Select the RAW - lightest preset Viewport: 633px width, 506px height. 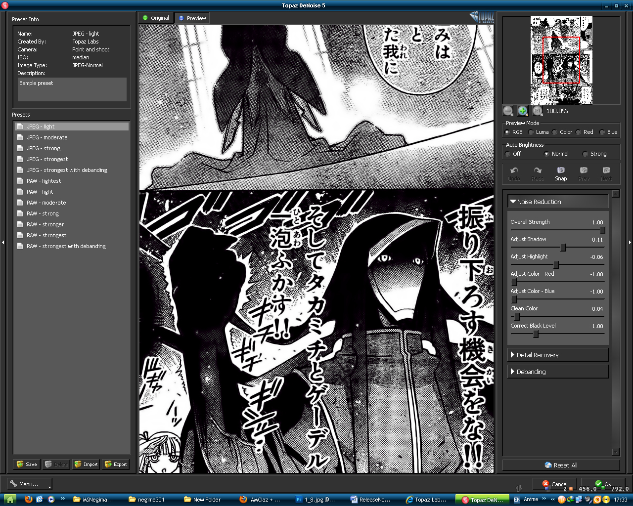72,181
